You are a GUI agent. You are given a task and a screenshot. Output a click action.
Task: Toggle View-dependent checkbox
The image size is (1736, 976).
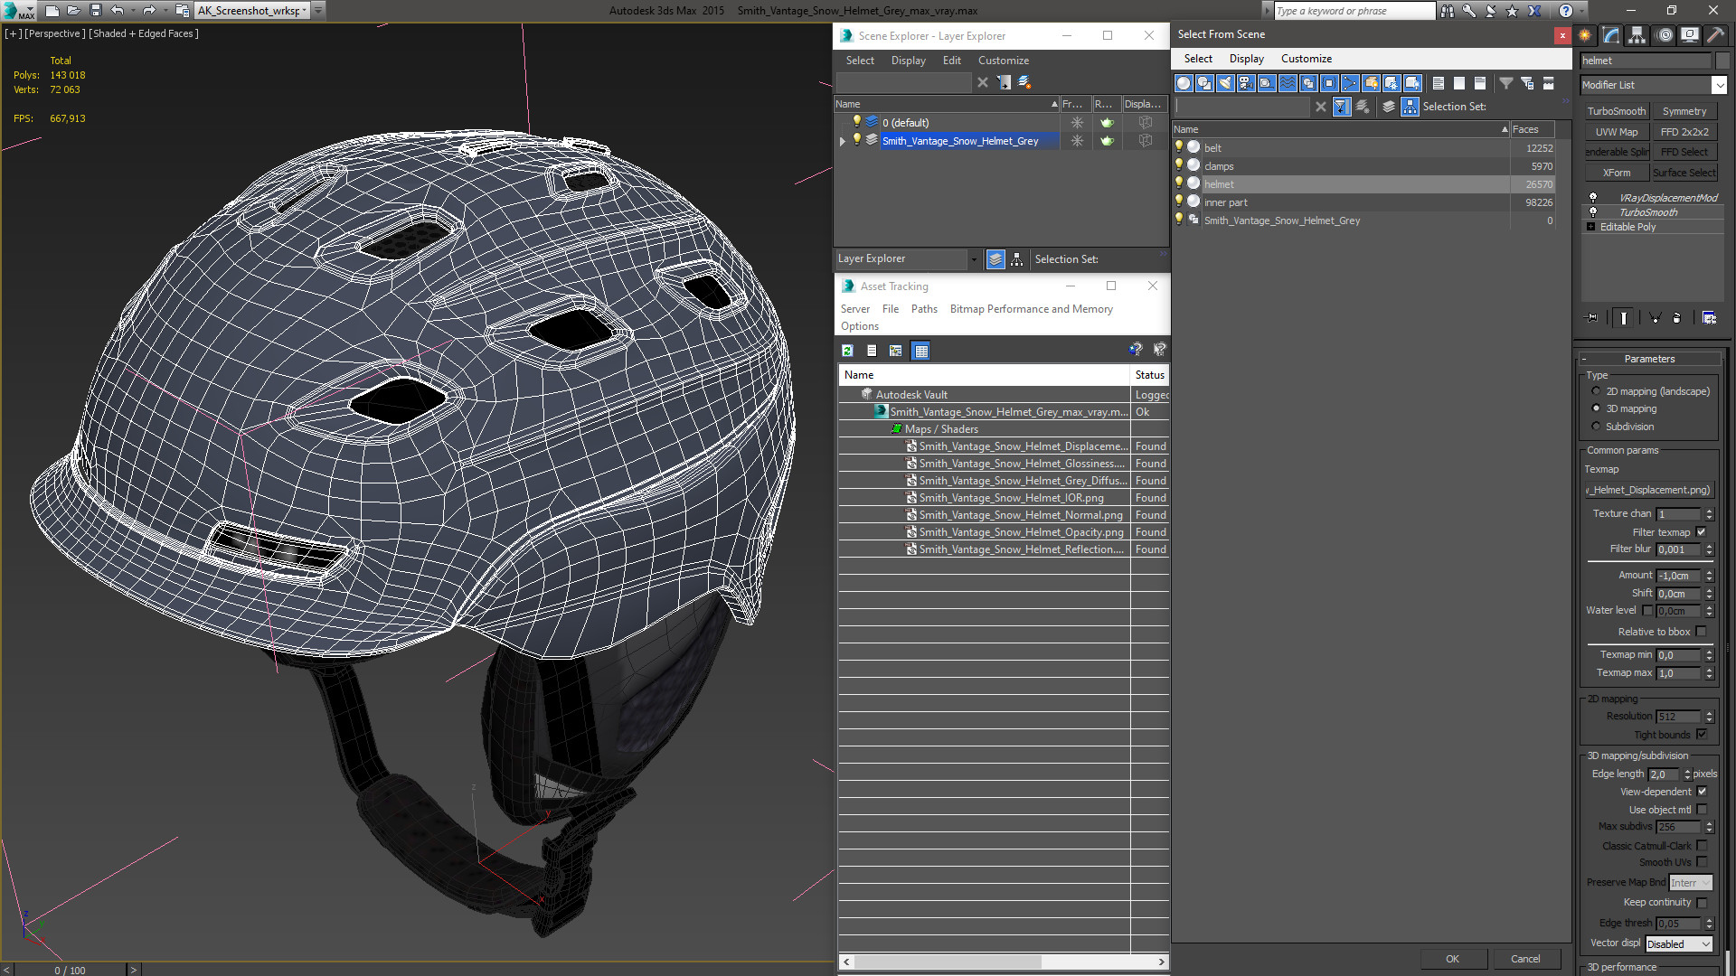[x=1702, y=792]
